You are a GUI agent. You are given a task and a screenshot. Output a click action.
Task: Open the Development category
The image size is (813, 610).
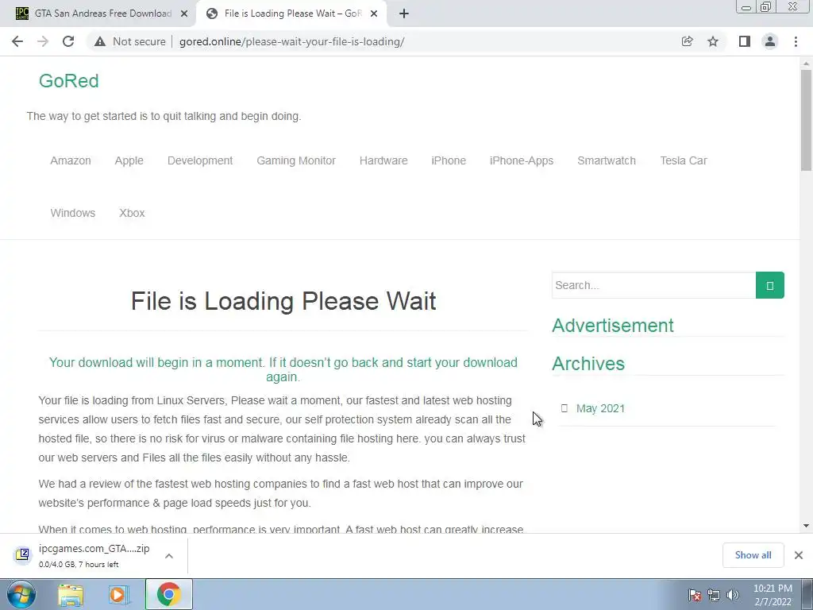pyautogui.click(x=200, y=160)
